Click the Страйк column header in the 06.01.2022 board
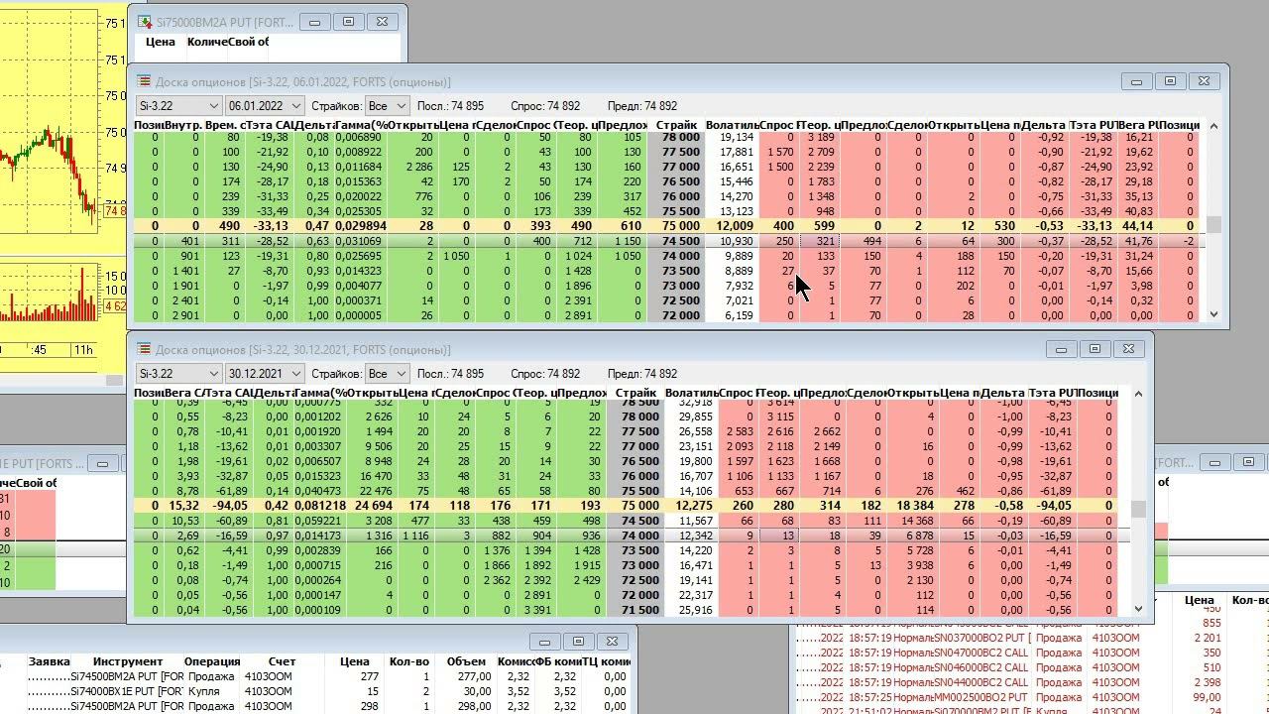This screenshot has height=714, width=1269. pos(676,125)
